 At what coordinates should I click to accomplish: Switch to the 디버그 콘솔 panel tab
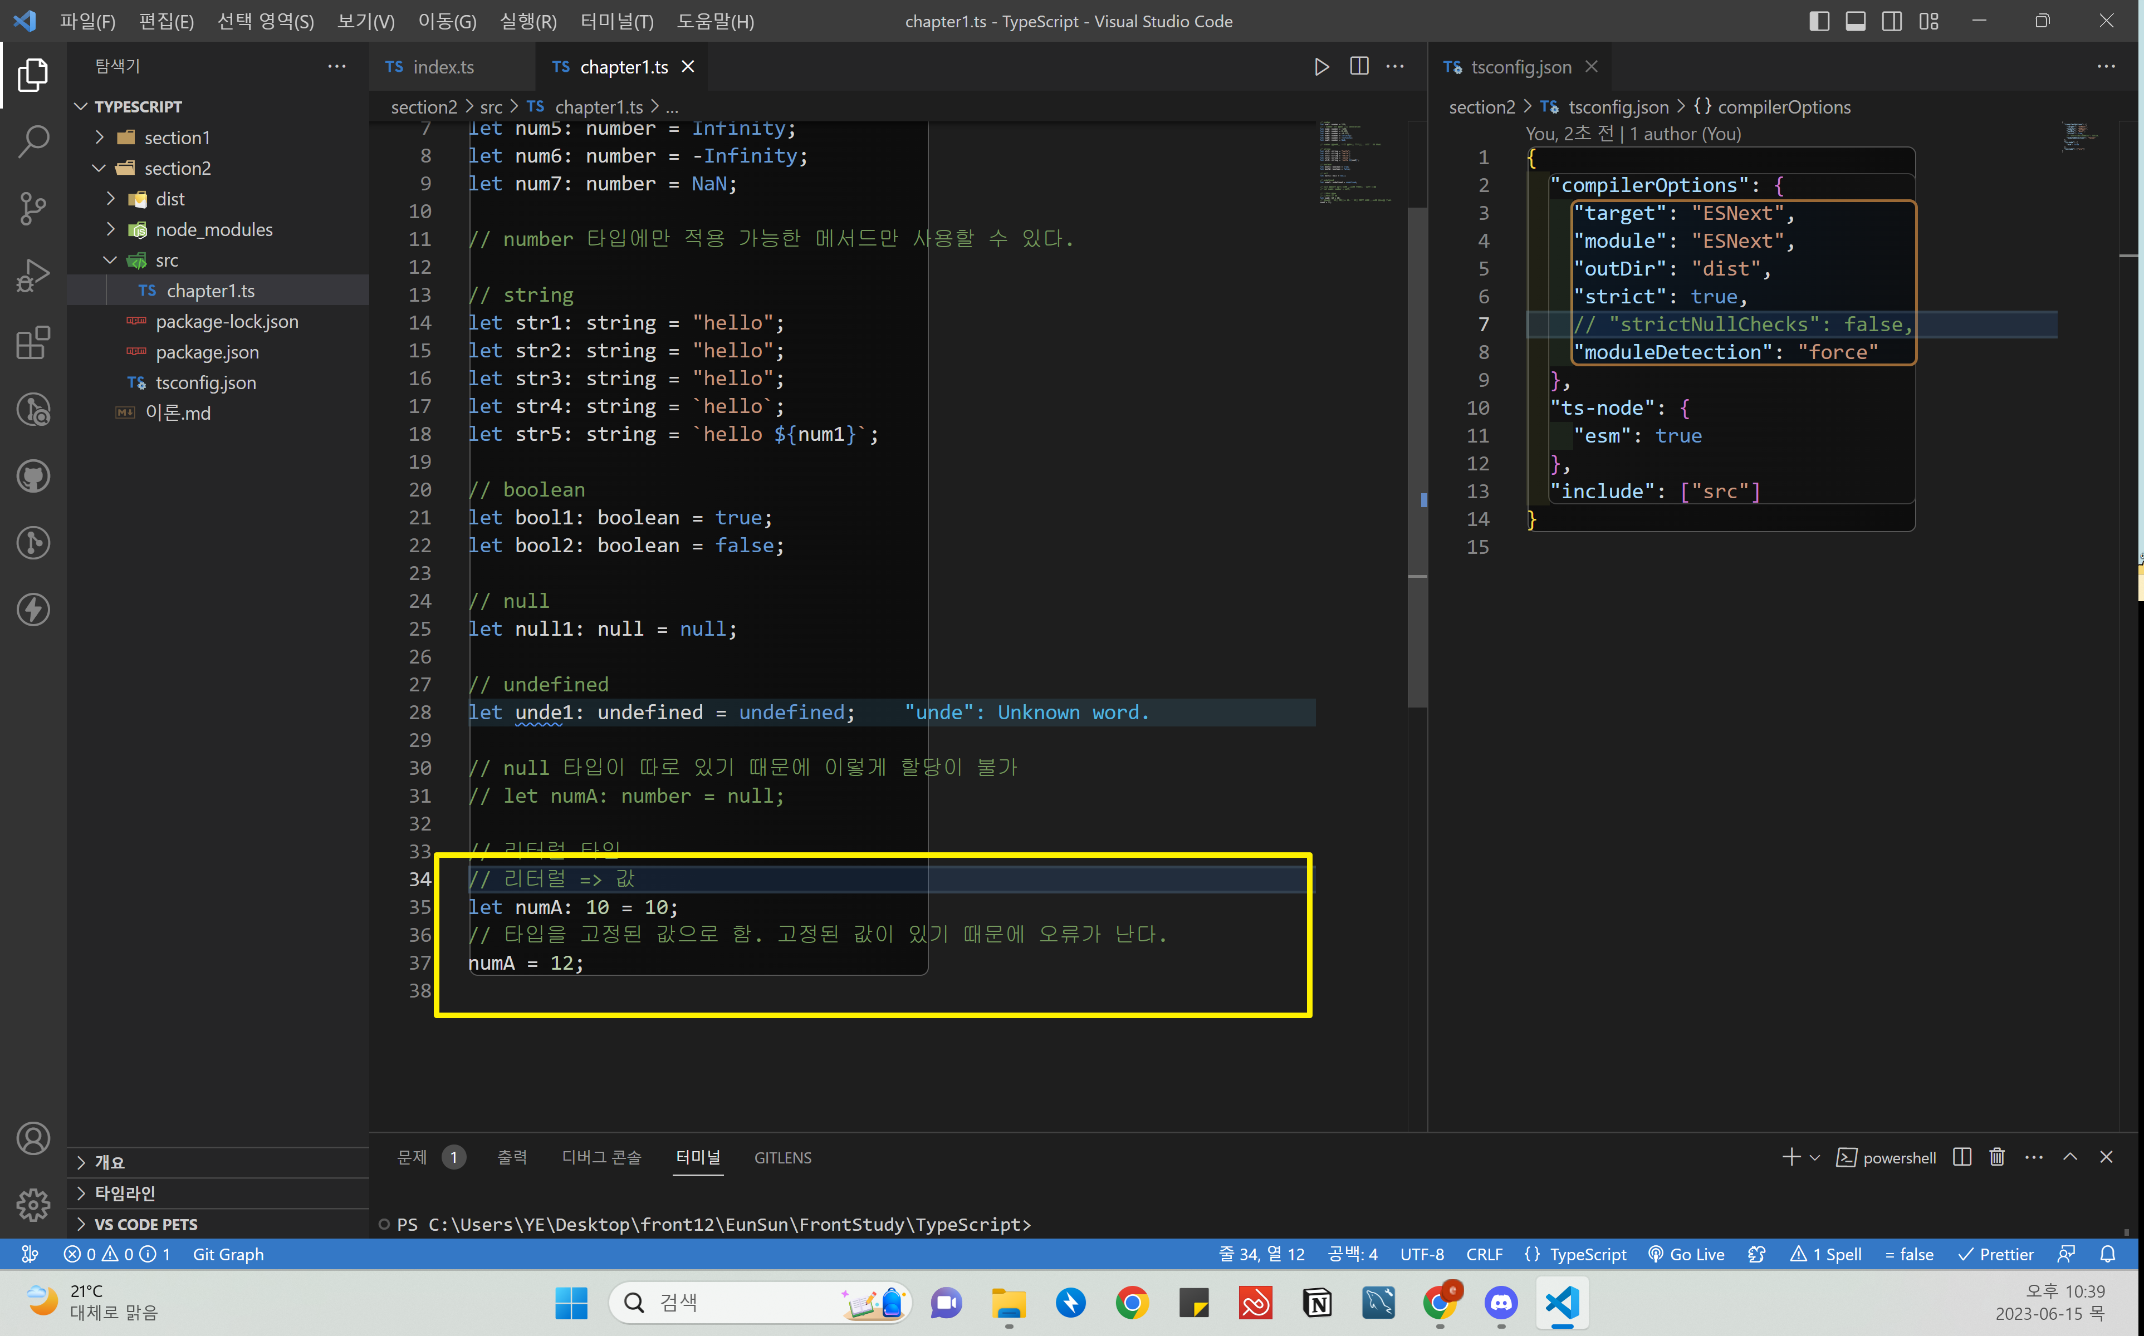(x=601, y=1157)
